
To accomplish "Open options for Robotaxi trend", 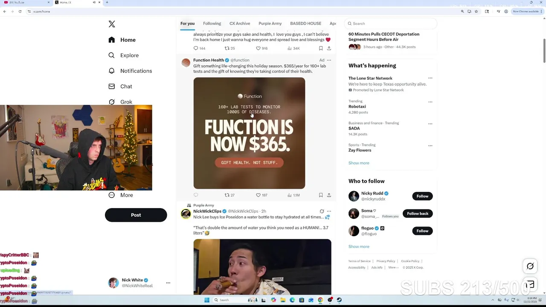I will click(430, 102).
